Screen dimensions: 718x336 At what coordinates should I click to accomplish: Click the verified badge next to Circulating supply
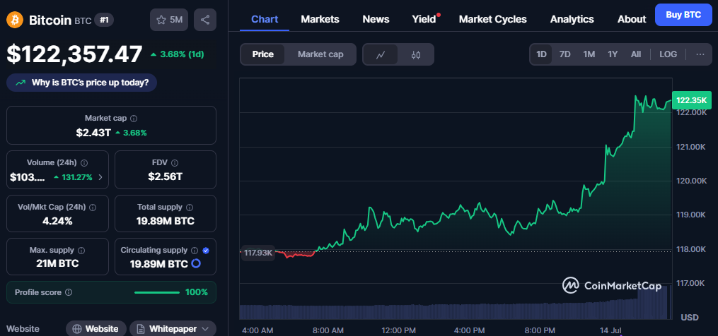tap(206, 251)
